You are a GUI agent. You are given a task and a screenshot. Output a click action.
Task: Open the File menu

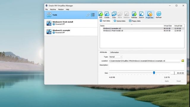[47, 9]
